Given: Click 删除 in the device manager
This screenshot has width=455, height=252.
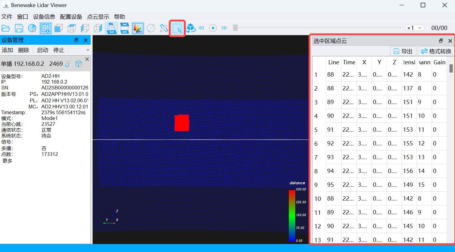Looking at the screenshot, I should pos(24,50).
